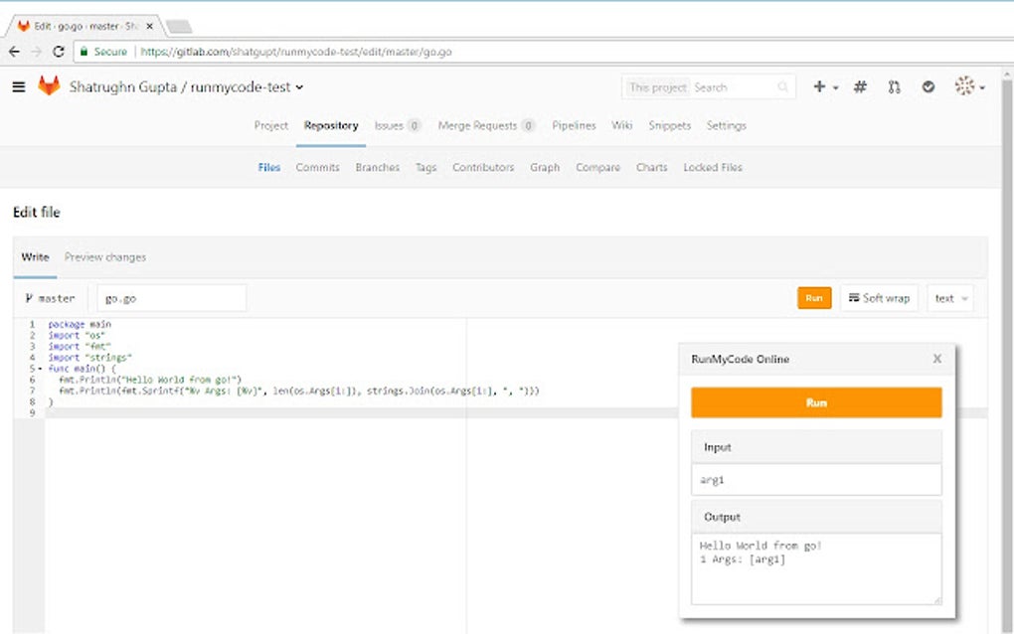Open the hamburger menu icon
Viewport: 1014px width, 634px height.
19,86
